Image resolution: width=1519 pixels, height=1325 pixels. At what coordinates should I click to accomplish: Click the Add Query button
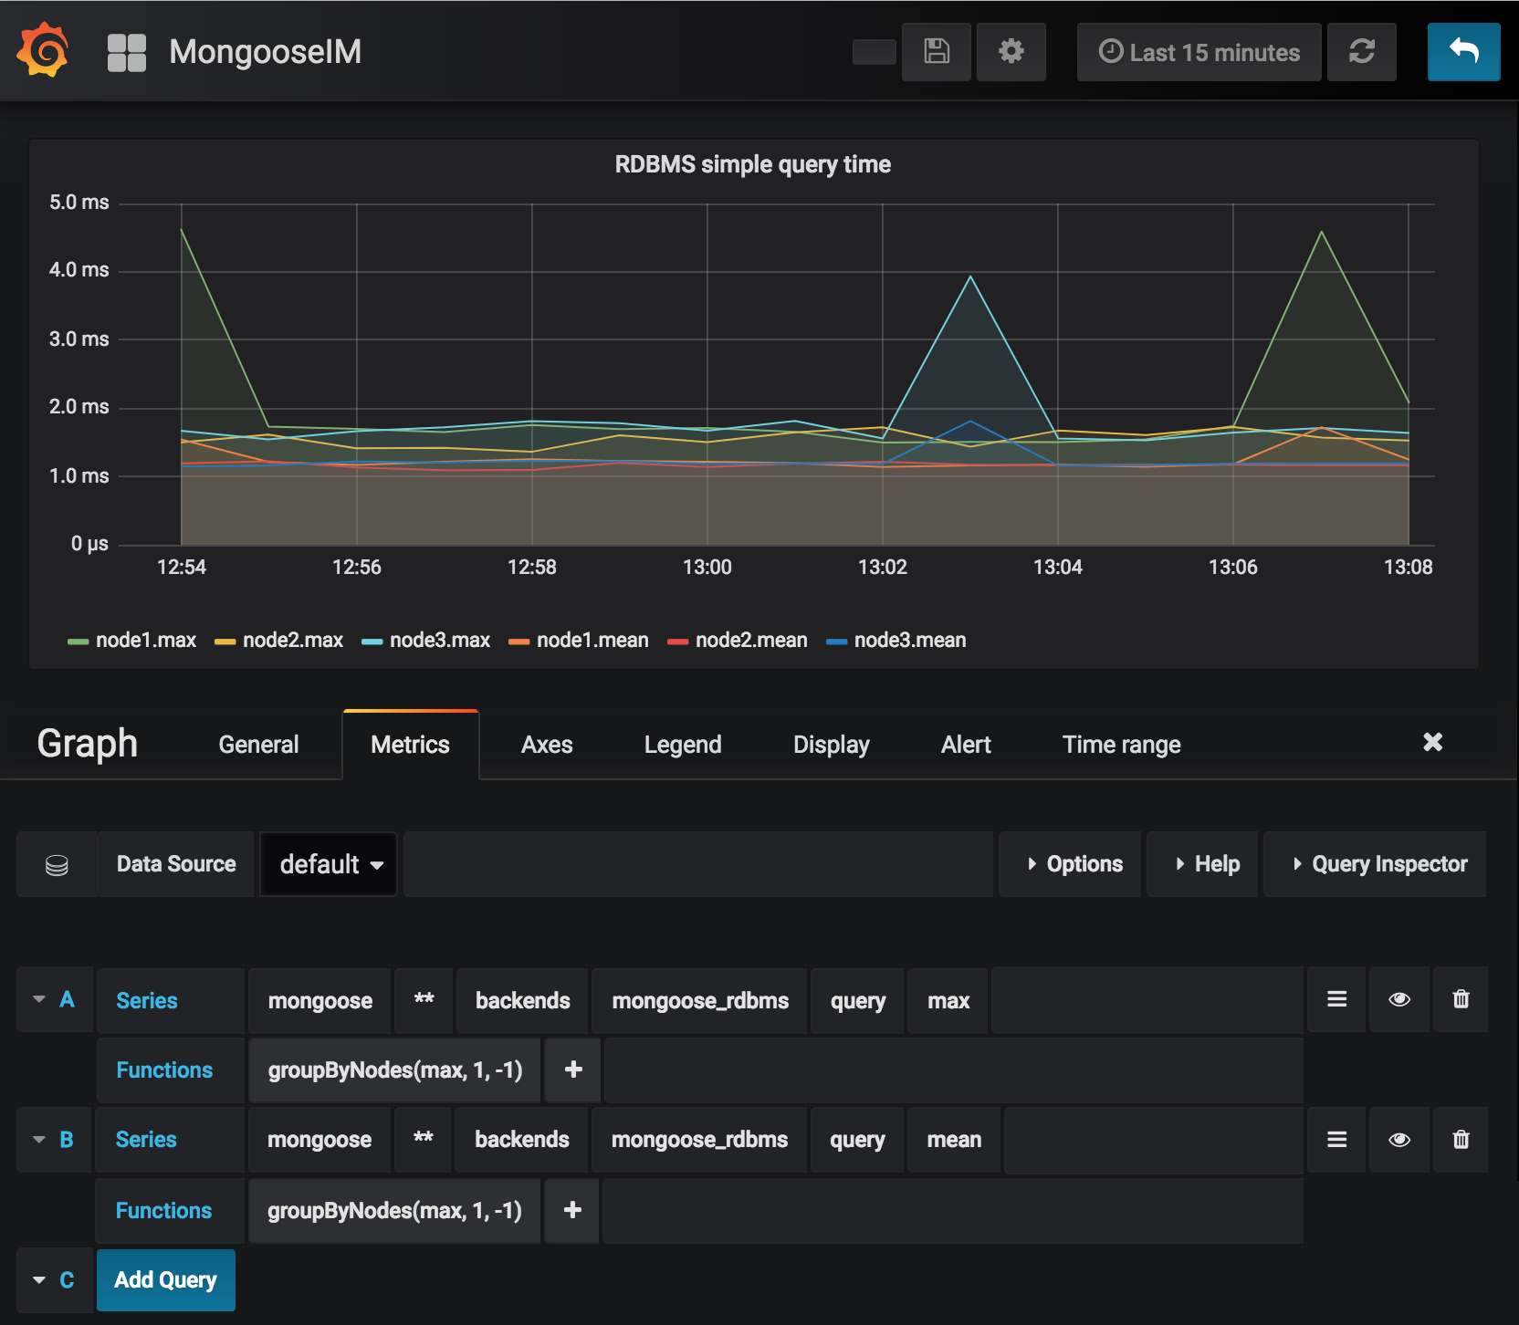click(165, 1280)
